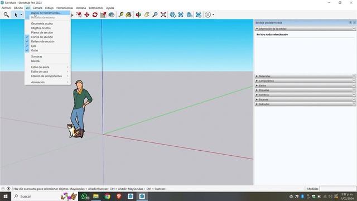357x201 pixels.
Task: Uncheck Relleno de sección in Ver menu
Action: pyautogui.click(x=47, y=41)
